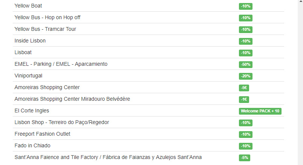303x165 pixels.
Task: Click the Freeport Fashion Outlet entry
Action: coord(42,134)
